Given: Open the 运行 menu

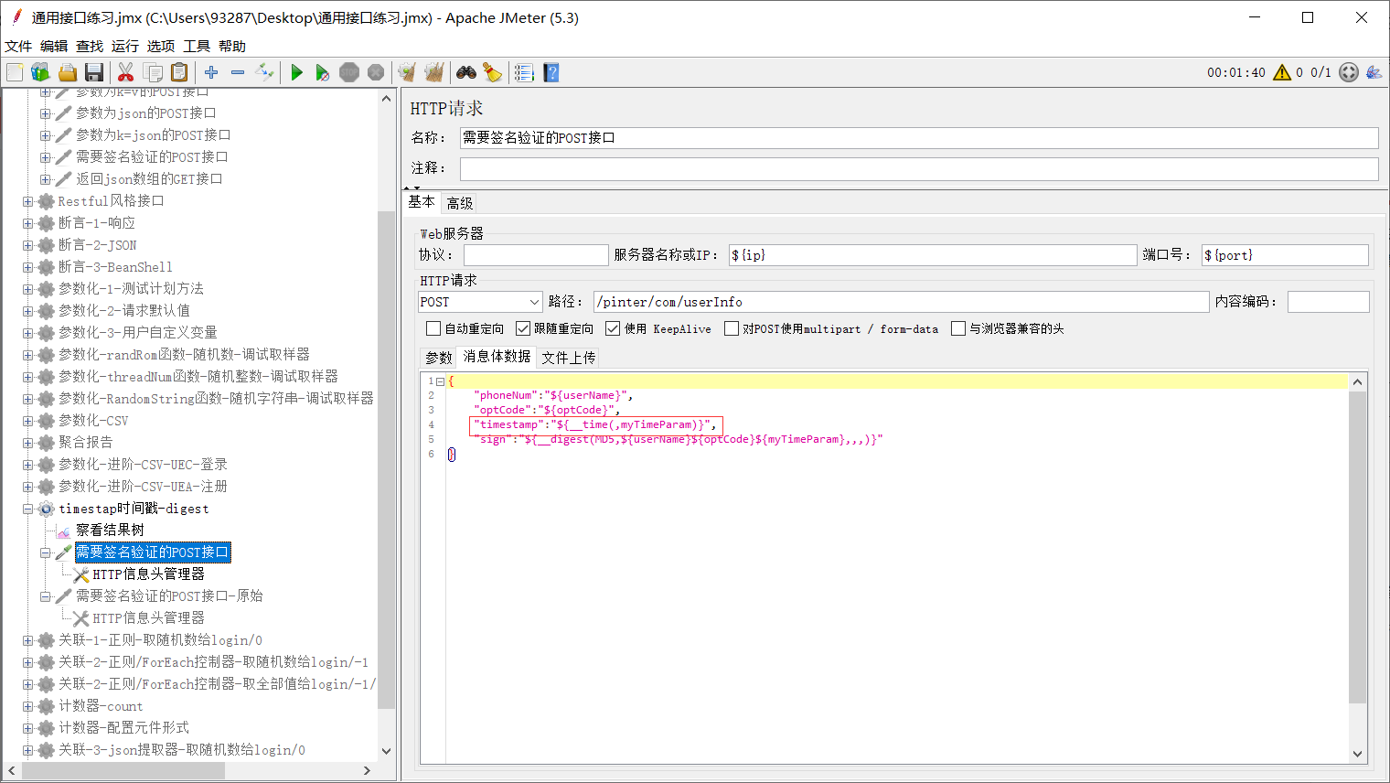Looking at the screenshot, I should point(125,46).
